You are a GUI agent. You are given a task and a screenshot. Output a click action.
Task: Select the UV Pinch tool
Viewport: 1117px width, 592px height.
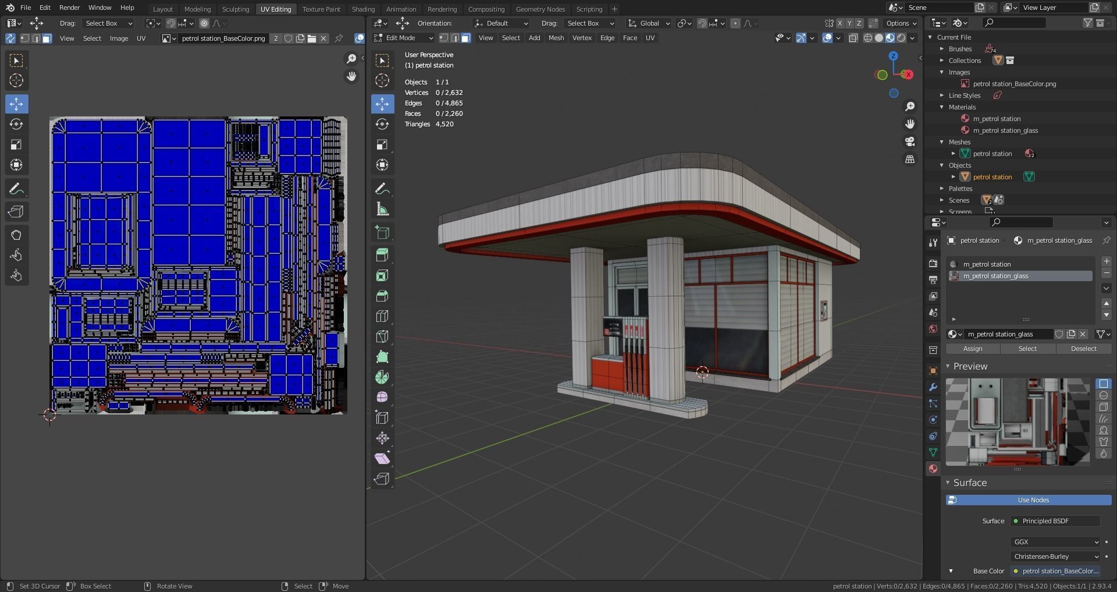point(16,276)
